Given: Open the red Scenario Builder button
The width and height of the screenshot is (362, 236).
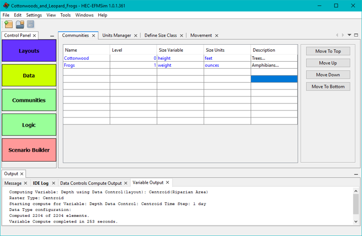Looking at the screenshot, I should (29, 150).
